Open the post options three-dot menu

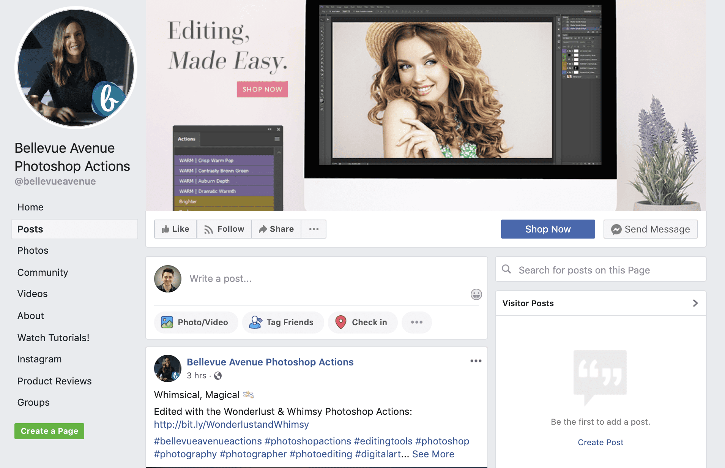tap(476, 361)
